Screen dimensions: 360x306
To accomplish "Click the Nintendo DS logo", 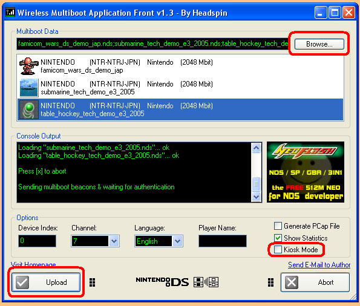I will click(x=162, y=282).
